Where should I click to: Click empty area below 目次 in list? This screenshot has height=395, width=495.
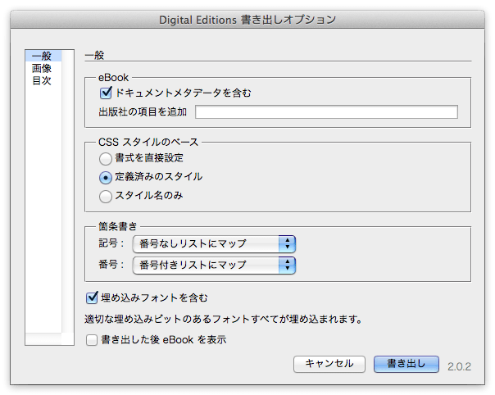click(x=43, y=208)
